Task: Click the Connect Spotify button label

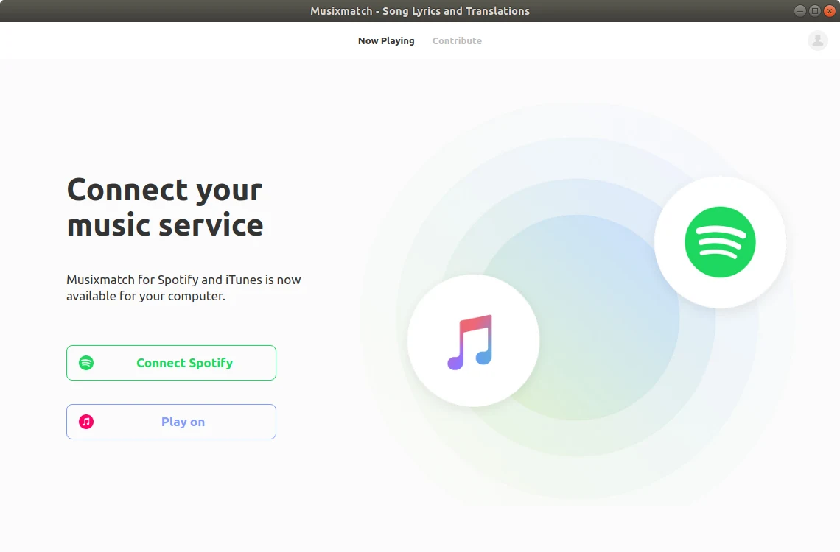Action: click(185, 363)
